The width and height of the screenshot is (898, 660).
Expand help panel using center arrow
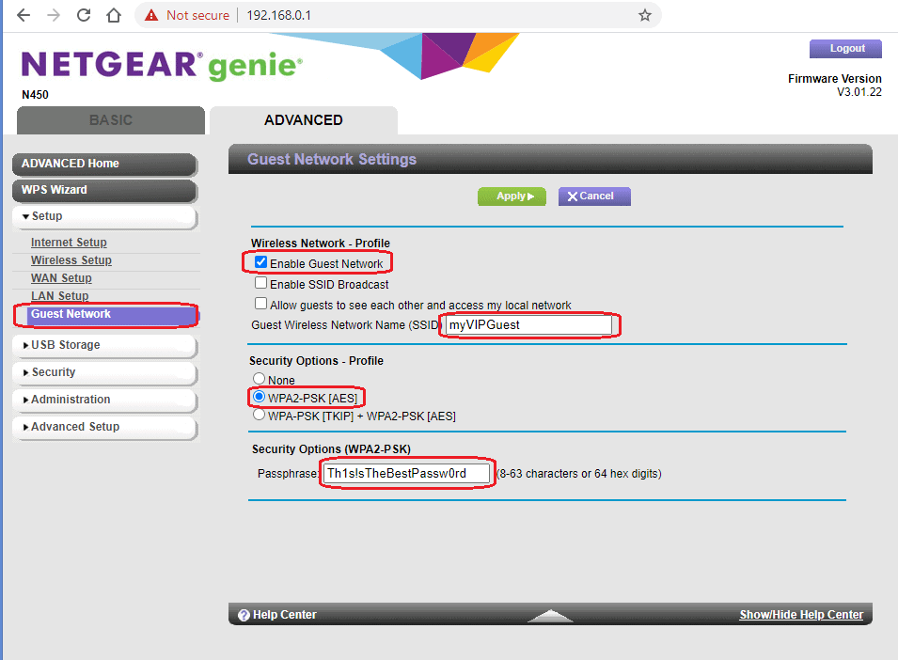tap(550, 616)
